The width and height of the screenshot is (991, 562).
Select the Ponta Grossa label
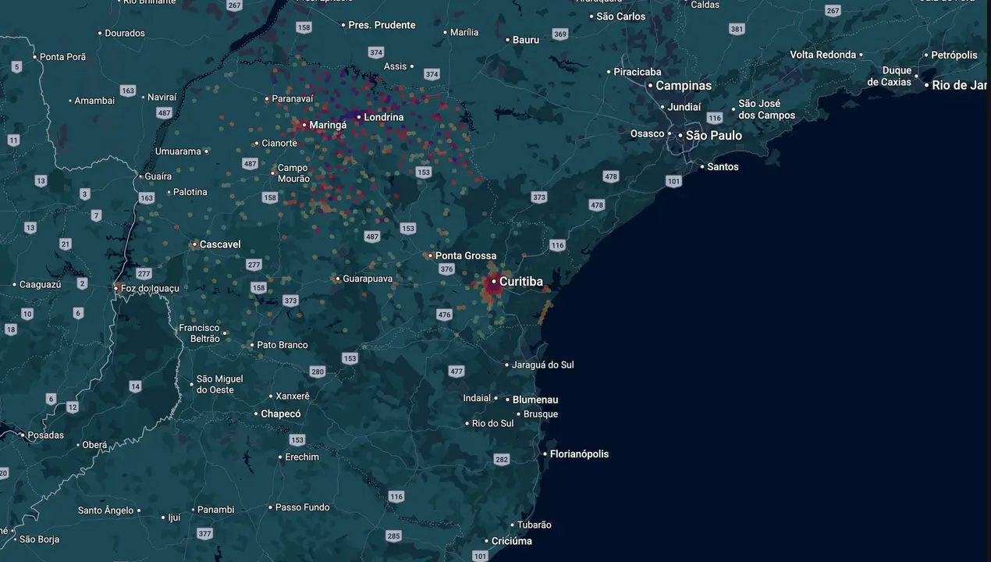(x=466, y=256)
